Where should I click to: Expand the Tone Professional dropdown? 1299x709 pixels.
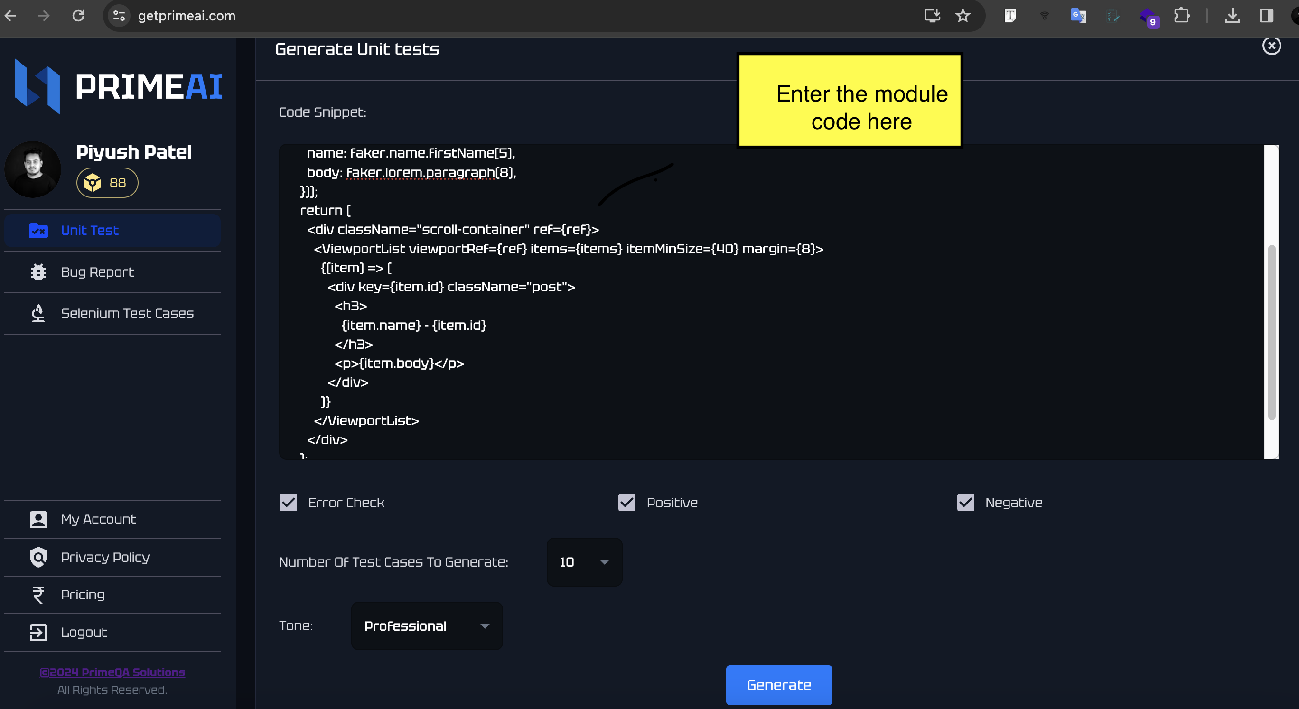click(x=427, y=626)
